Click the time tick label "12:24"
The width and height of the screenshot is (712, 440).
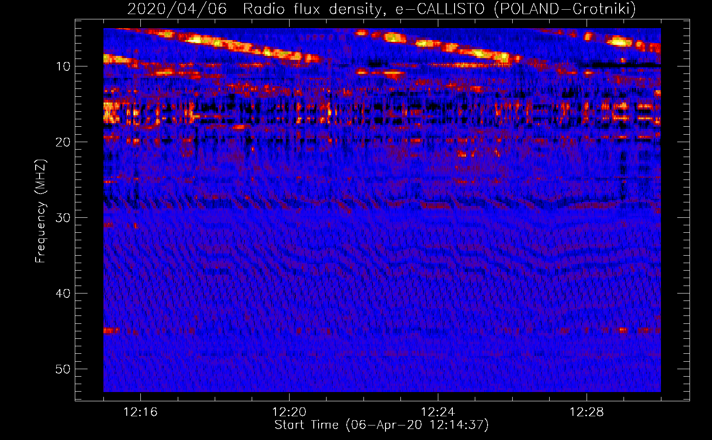438,412
